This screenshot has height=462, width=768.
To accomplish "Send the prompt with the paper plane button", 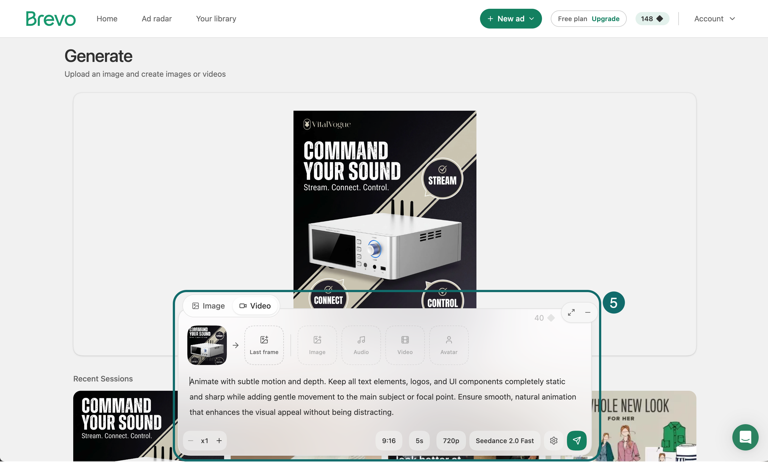I will (x=576, y=441).
